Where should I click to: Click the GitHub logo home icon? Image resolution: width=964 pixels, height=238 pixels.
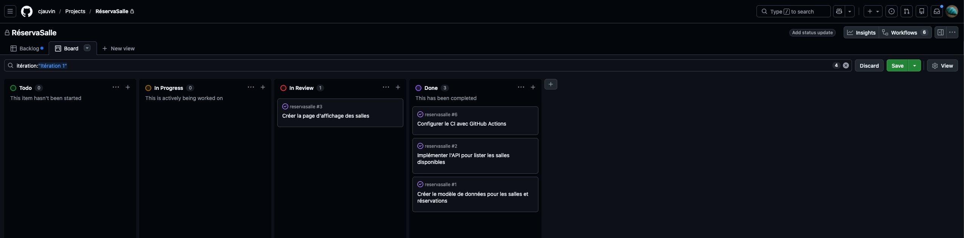point(27,11)
